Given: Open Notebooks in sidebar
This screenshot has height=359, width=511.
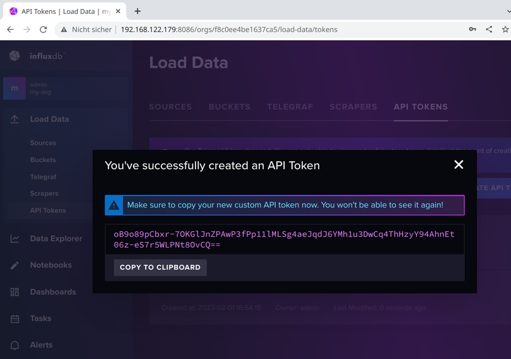Looking at the screenshot, I should pos(51,265).
